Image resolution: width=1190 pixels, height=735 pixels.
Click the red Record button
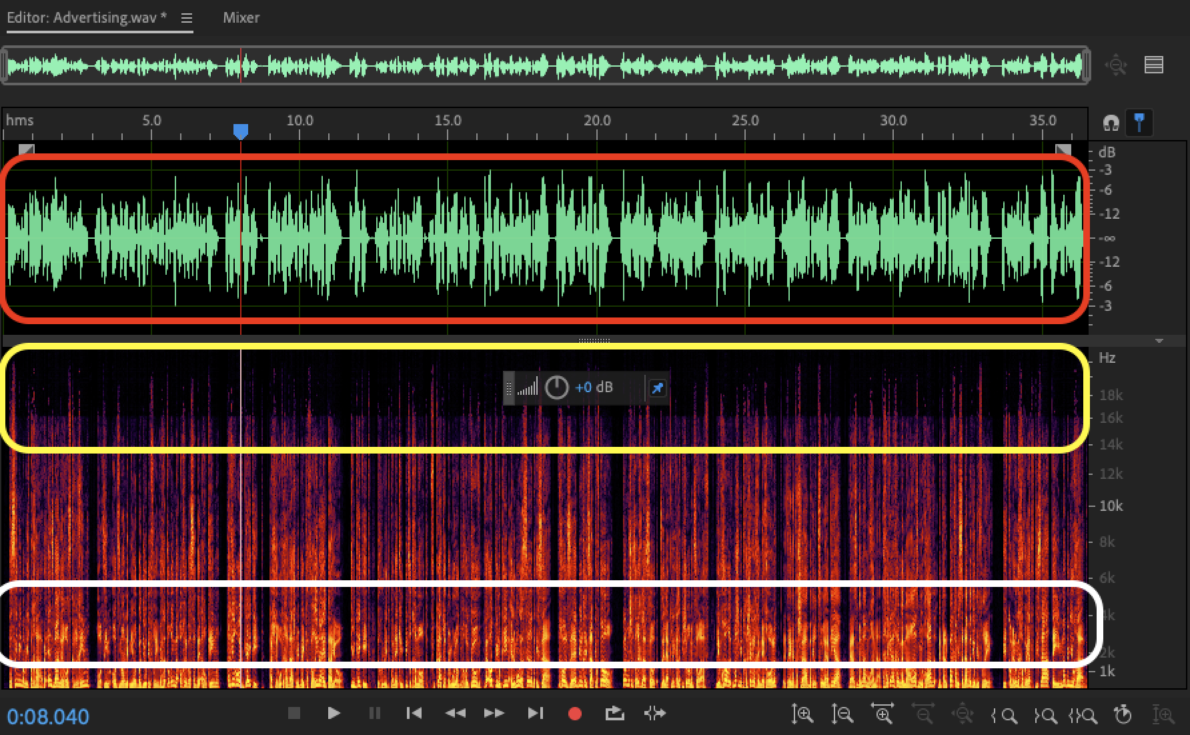(x=574, y=714)
